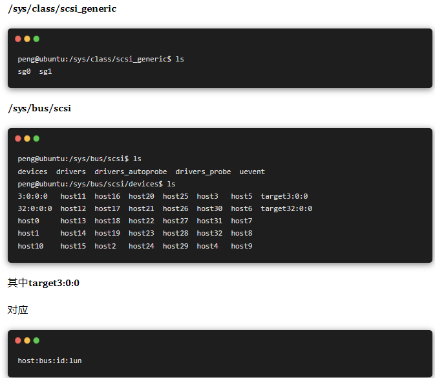Screen dimensions: 435x378
Task: Click drivers_autoprobe in terminal output
Action: click(131, 172)
